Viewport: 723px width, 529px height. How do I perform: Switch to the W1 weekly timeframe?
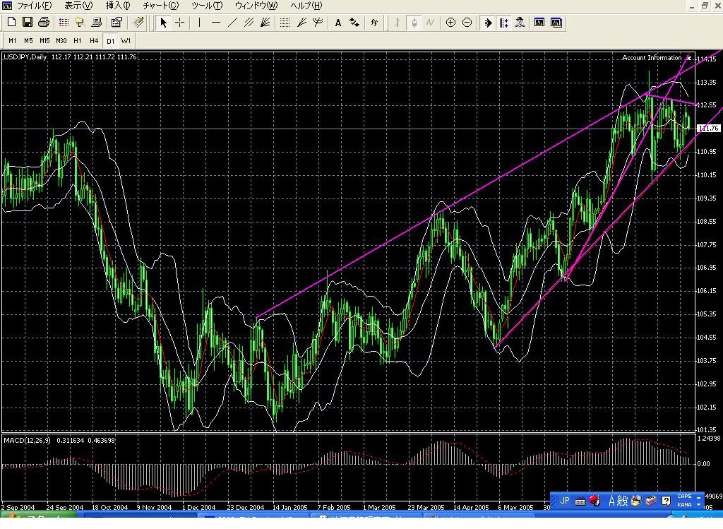pos(126,40)
